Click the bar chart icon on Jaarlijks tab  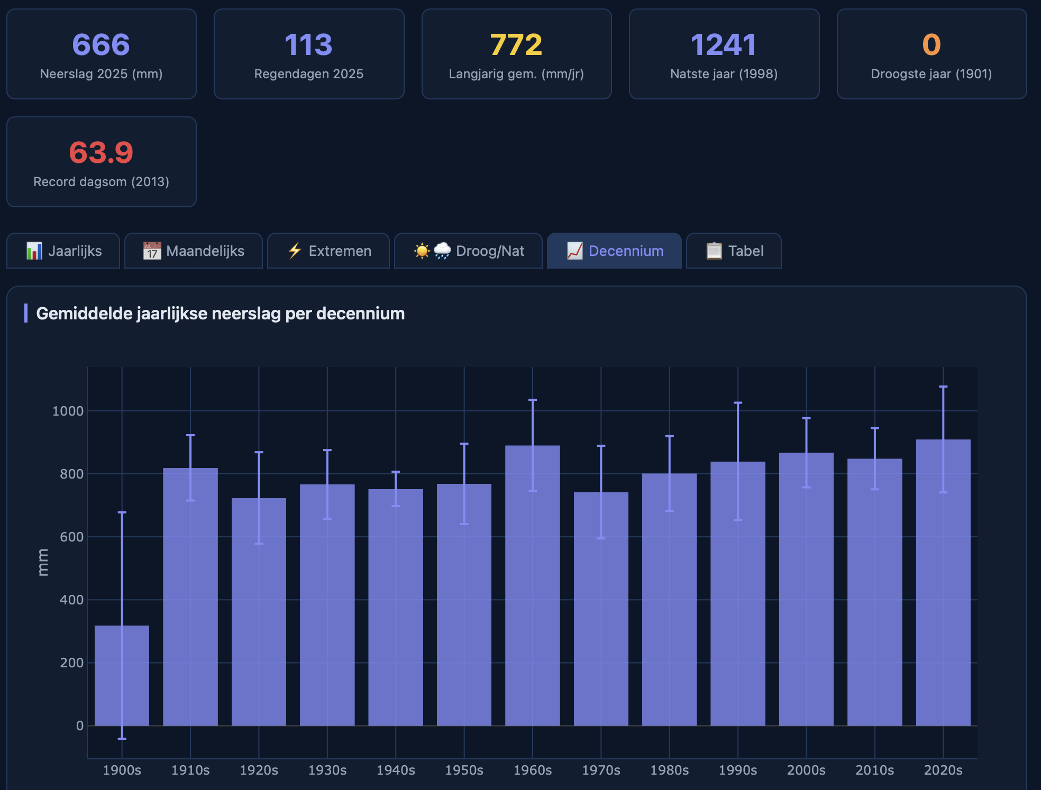pyautogui.click(x=34, y=251)
